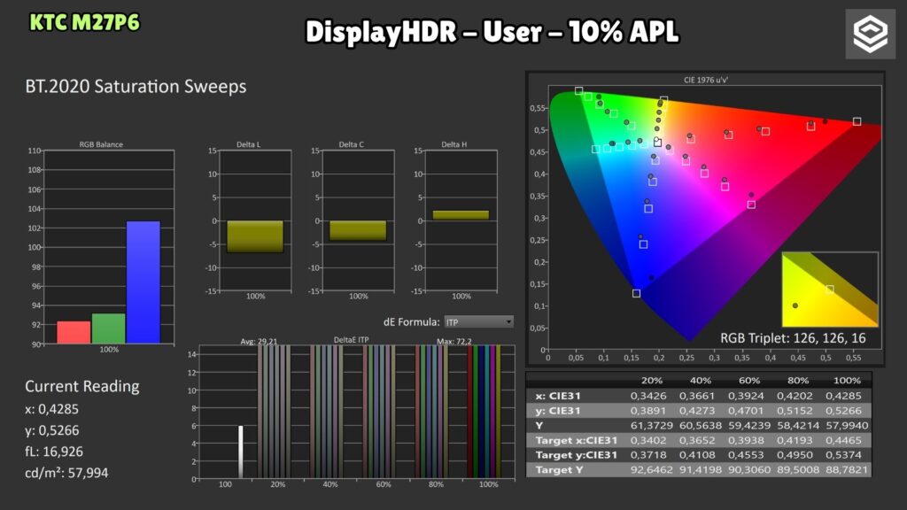Click table cell 0,3661

pos(697,396)
